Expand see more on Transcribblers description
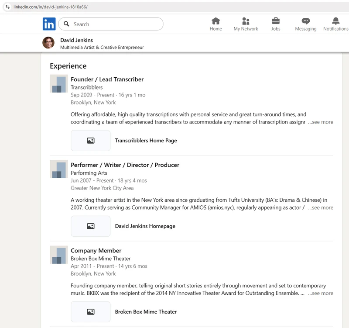 321,122
